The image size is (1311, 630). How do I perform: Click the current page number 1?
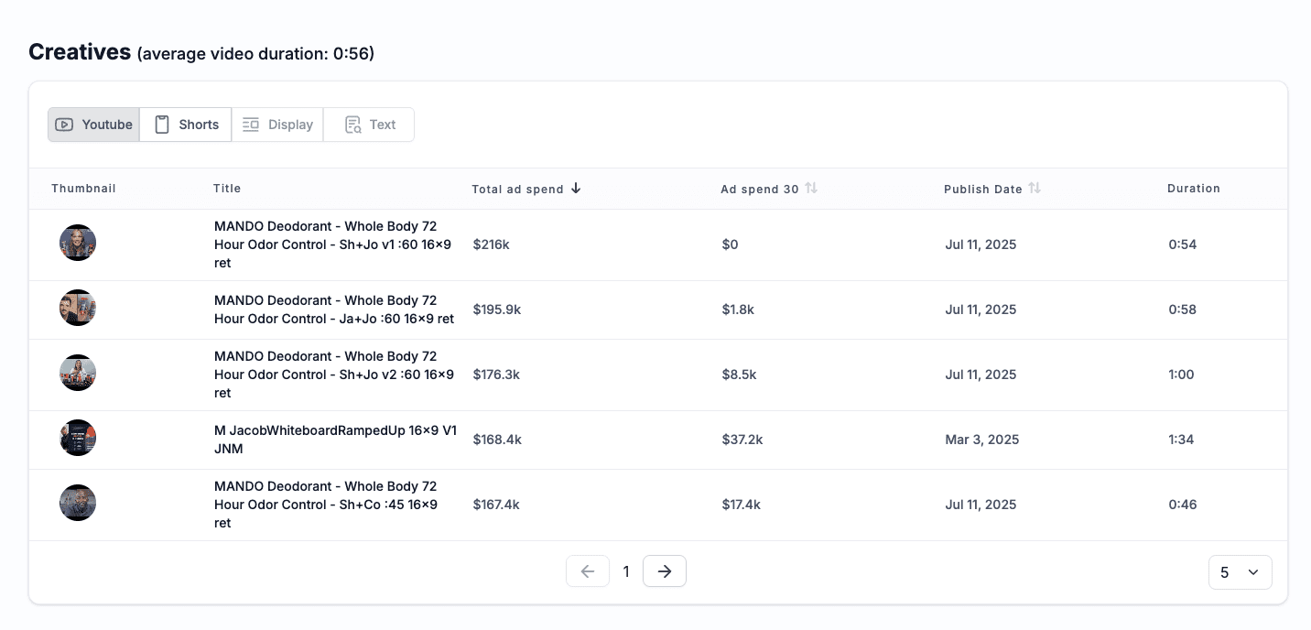click(626, 571)
